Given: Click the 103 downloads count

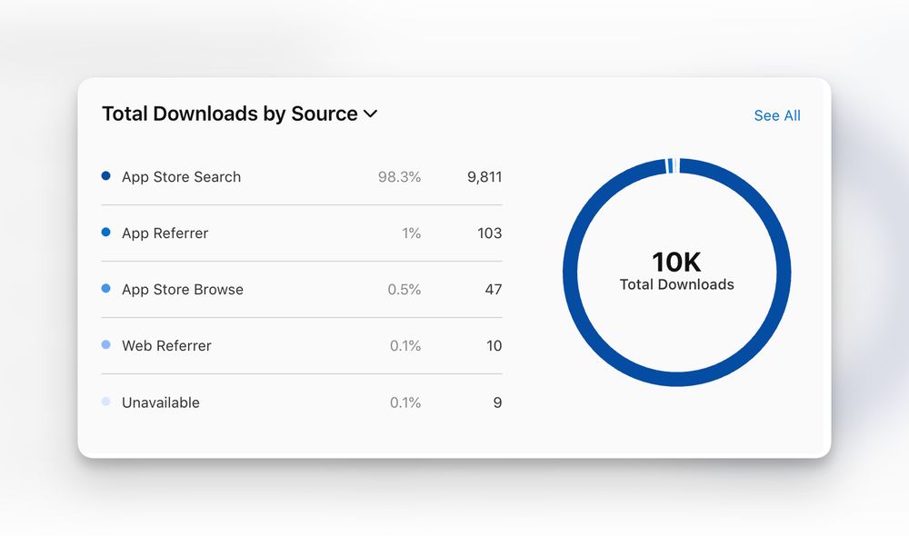Looking at the screenshot, I should tap(489, 233).
